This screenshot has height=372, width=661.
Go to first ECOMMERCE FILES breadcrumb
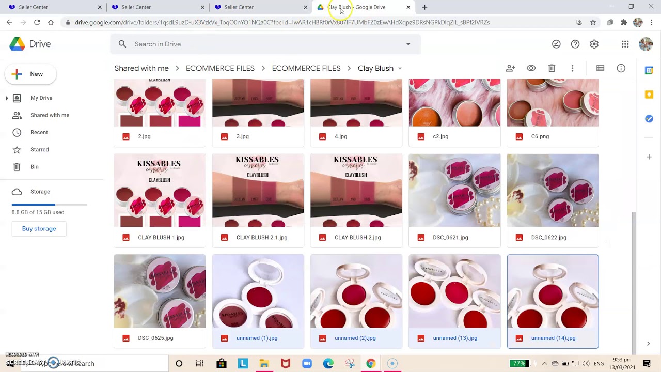point(220,68)
